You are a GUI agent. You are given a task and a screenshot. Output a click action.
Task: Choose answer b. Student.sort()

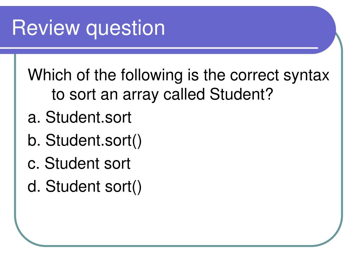[84, 141]
